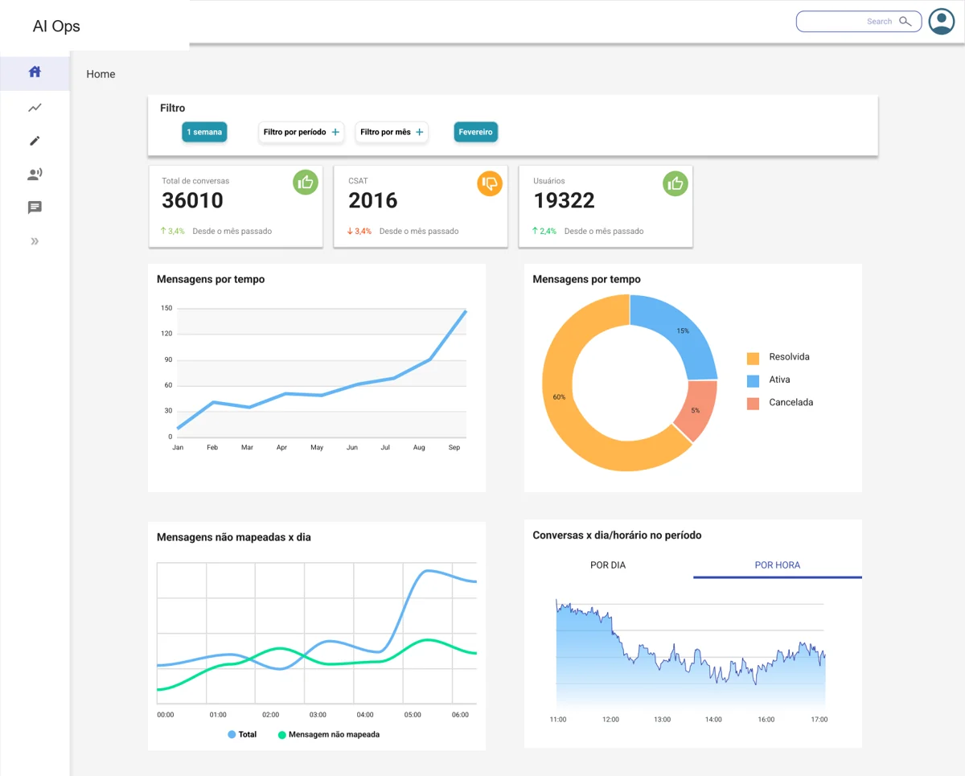Select the 1 semana filter chip
Screen dimensions: 965x776
(204, 132)
